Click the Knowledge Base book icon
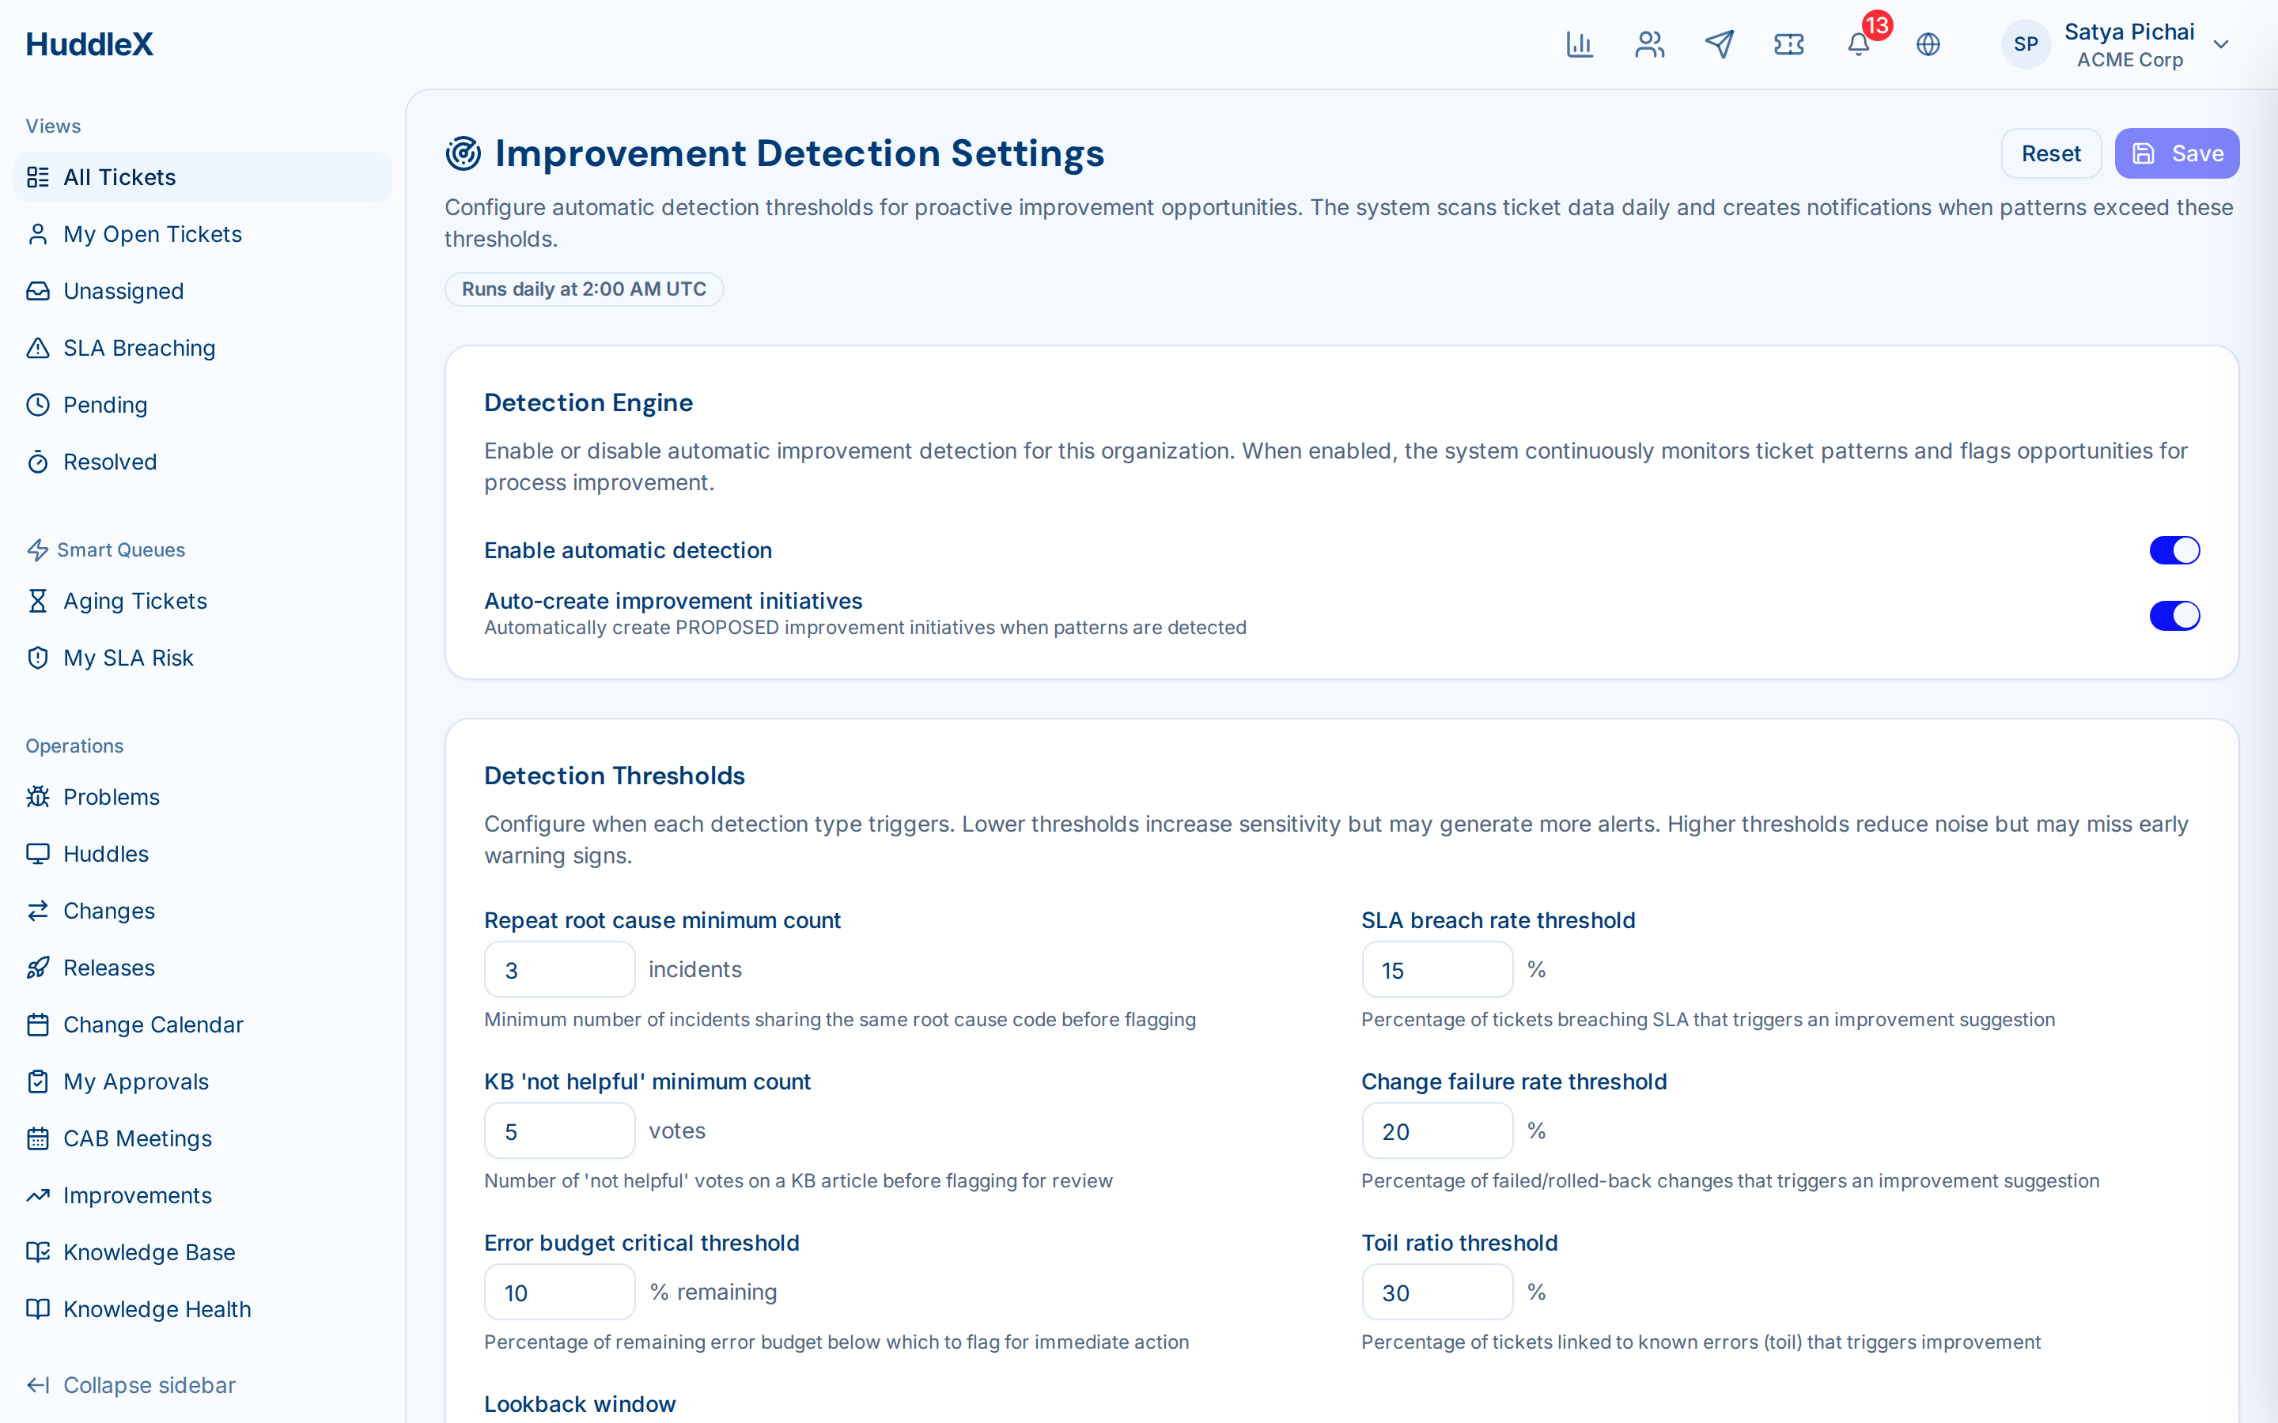Screen dimensions: 2278x1423 coord(38,1253)
